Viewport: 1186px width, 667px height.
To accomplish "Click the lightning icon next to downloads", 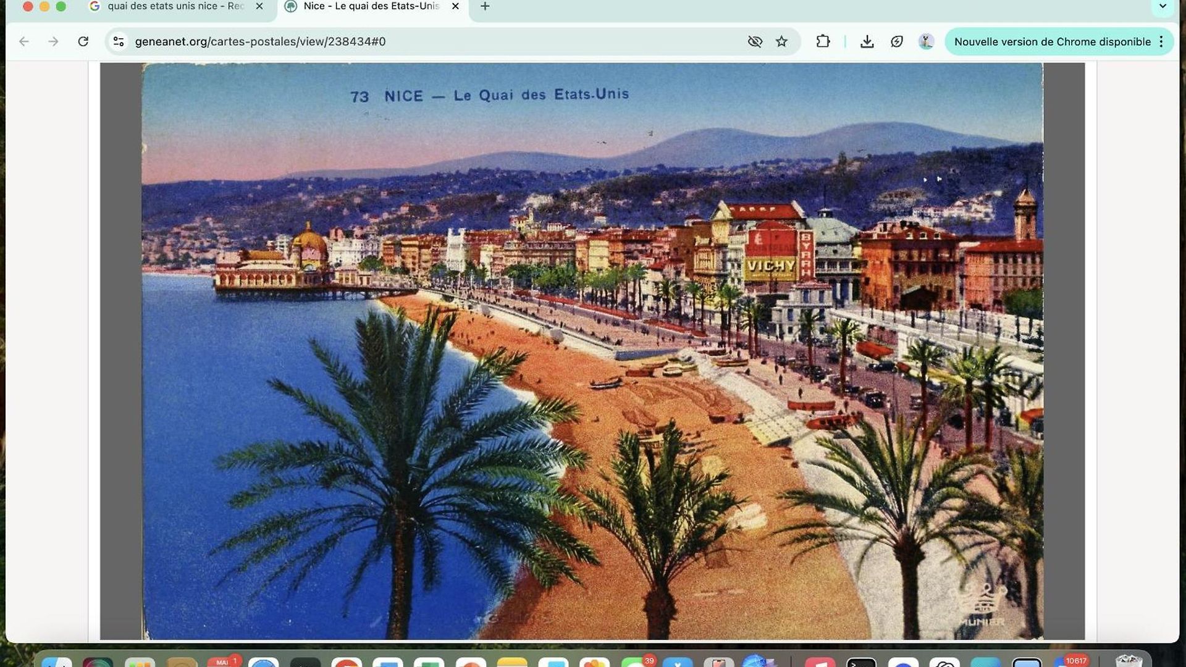I will (x=897, y=41).
